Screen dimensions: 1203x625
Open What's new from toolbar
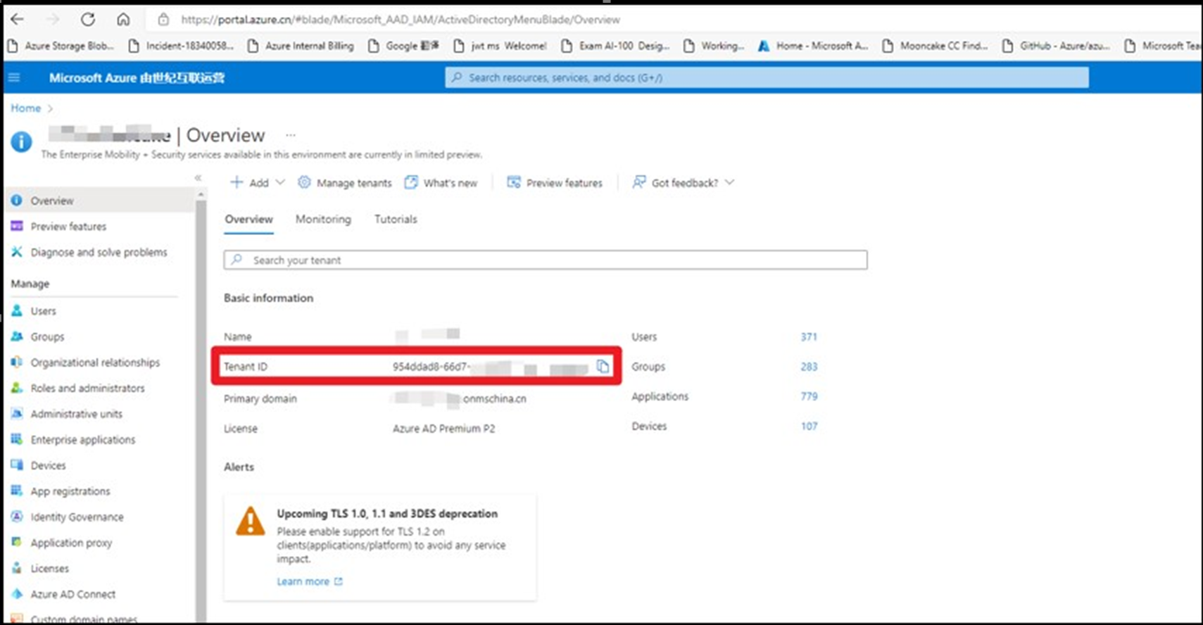441,183
